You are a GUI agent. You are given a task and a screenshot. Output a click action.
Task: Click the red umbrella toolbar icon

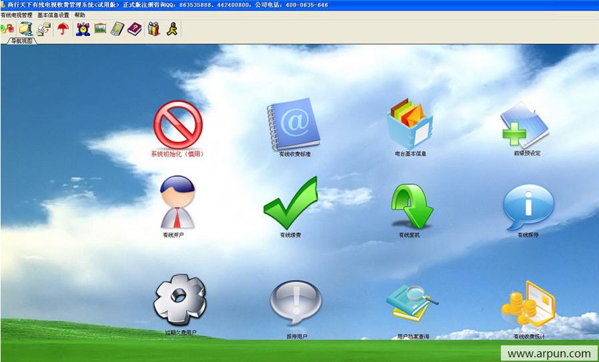pyautogui.click(x=63, y=29)
